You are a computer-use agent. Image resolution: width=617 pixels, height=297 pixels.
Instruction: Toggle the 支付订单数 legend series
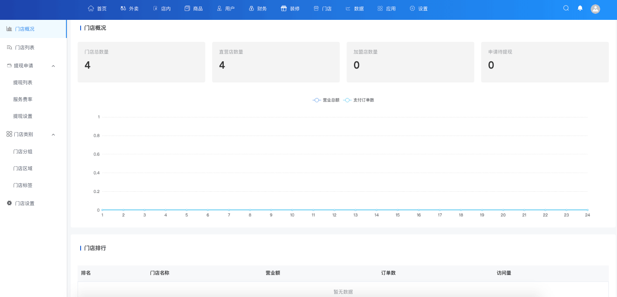(x=359, y=100)
